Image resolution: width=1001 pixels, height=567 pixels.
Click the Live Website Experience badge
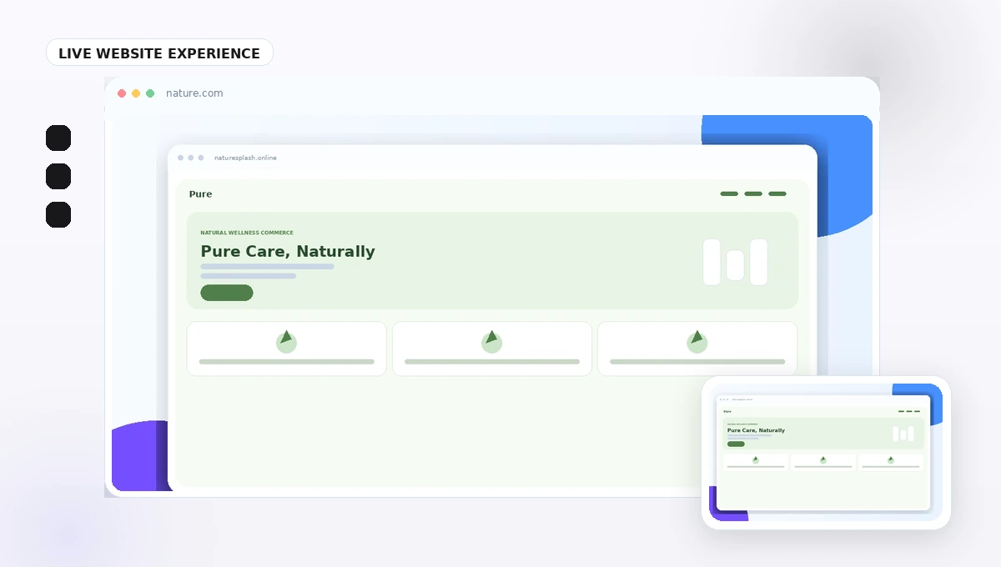coord(159,53)
